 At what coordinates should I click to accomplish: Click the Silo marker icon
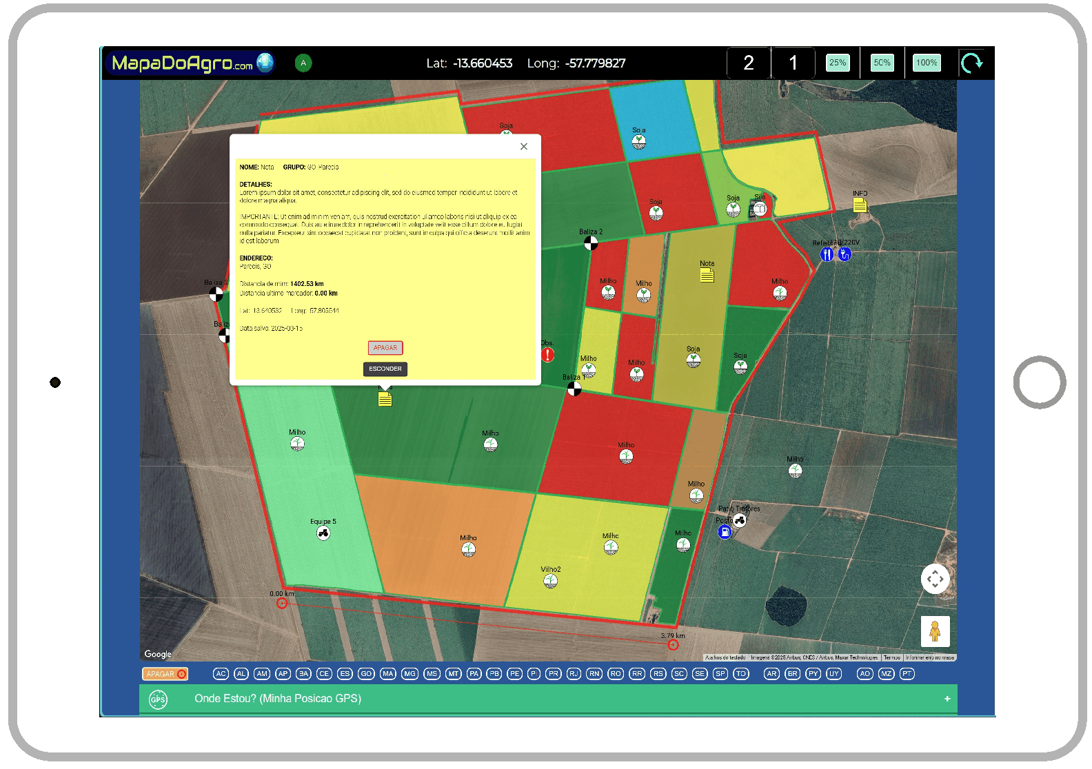(x=760, y=208)
